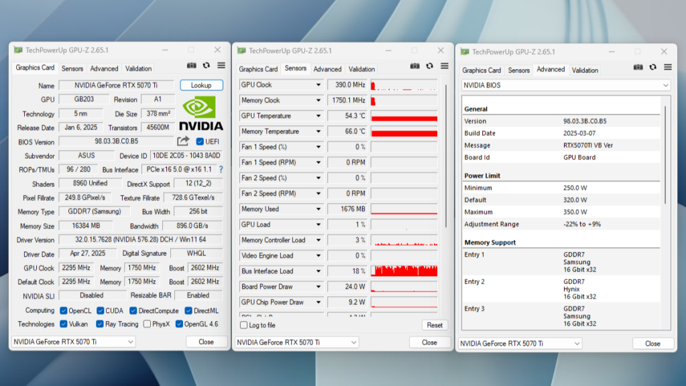
Task: Click the Adjustment Range -22% to +9% value
Action: click(582, 224)
